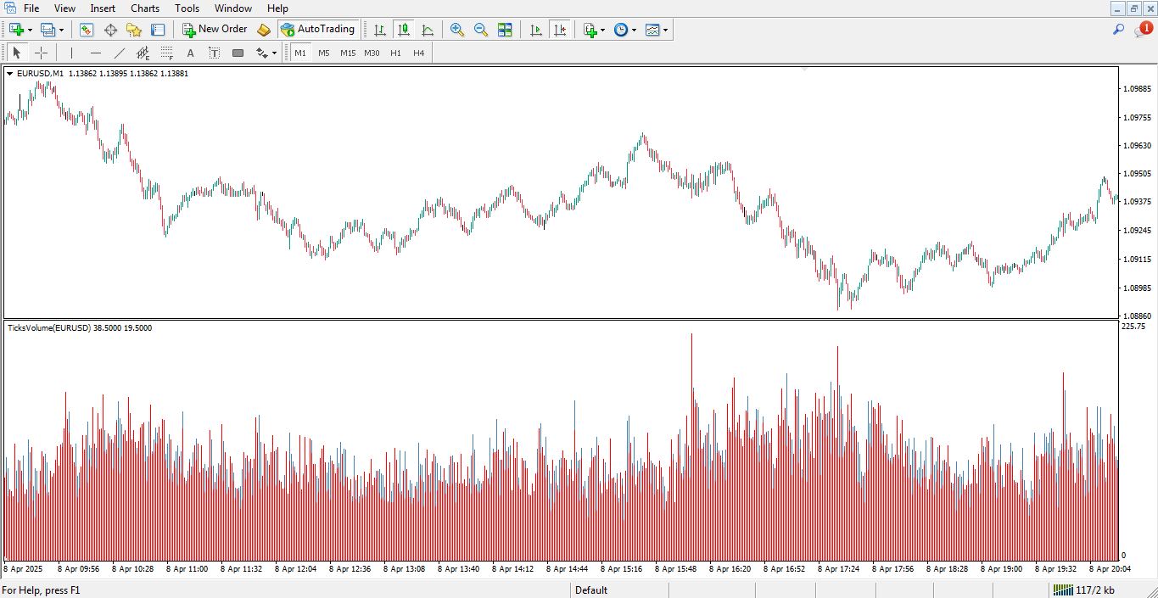This screenshot has height=598, width=1158.
Task: Click the Zoom Out magnifier icon
Action: point(481,30)
